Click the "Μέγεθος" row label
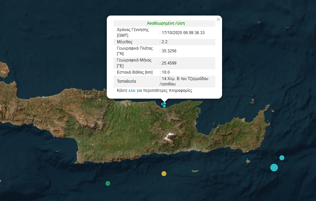The height and width of the screenshot is (201, 316). pyautogui.click(x=125, y=42)
